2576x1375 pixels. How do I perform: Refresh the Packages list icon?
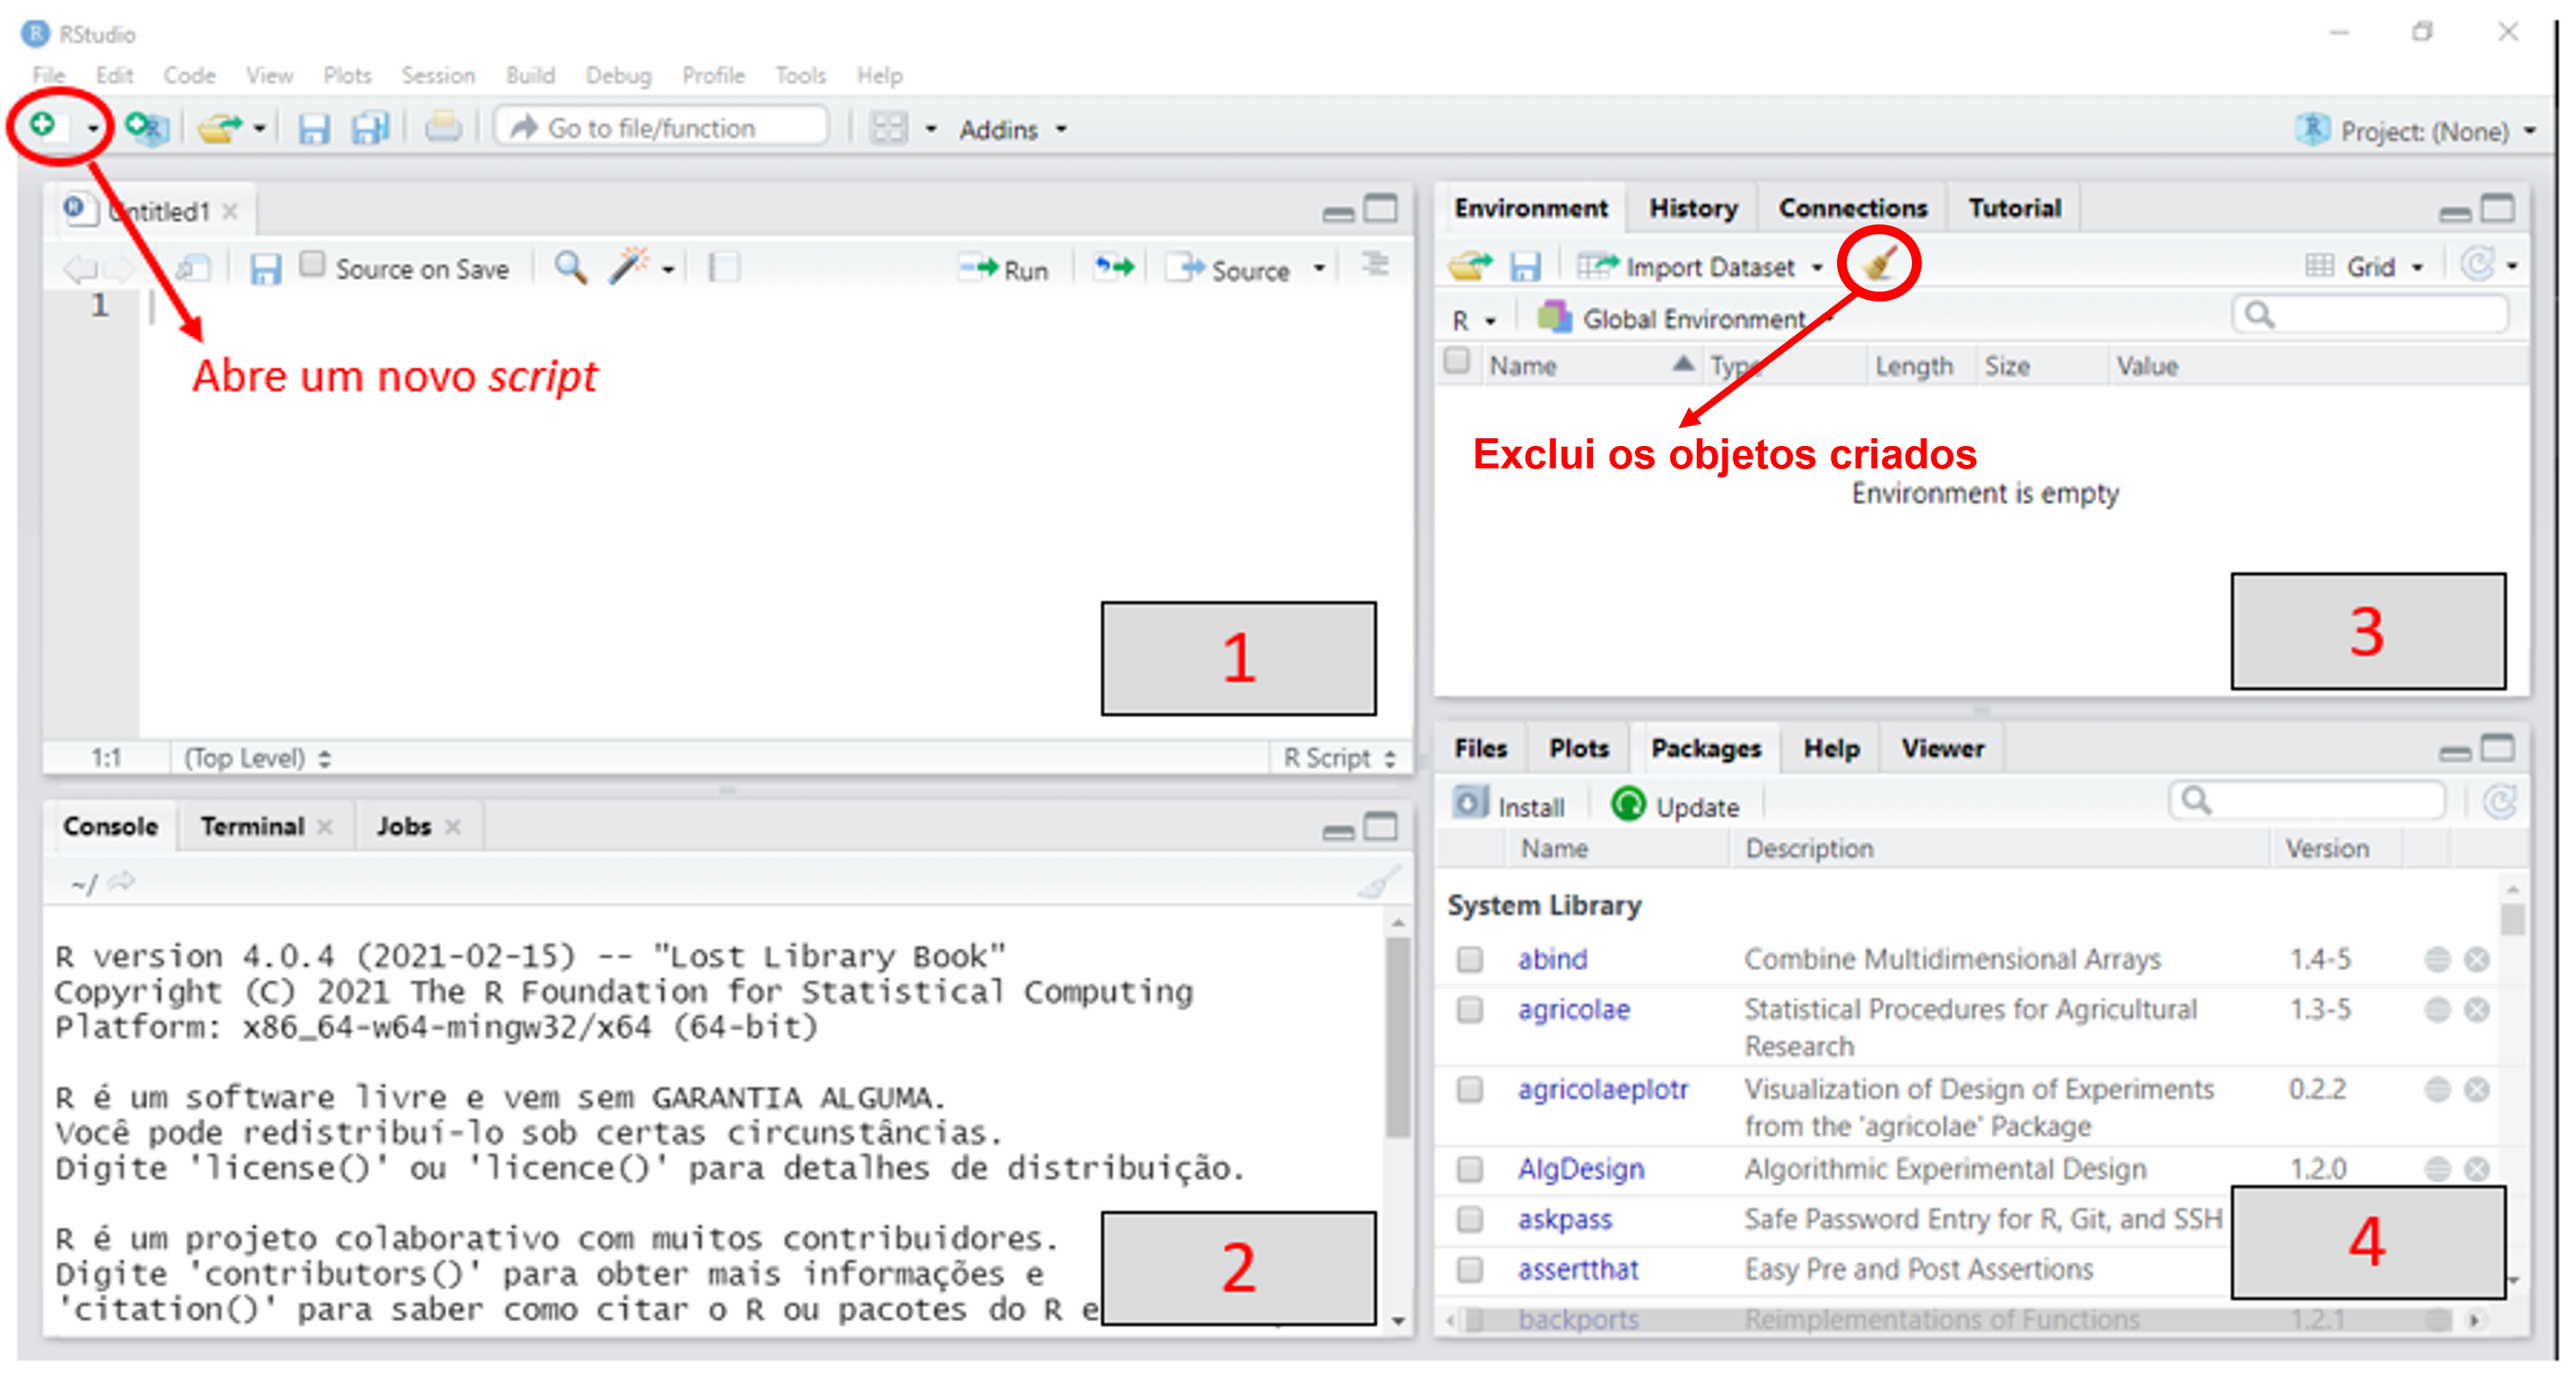click(x=2501, y=800)
